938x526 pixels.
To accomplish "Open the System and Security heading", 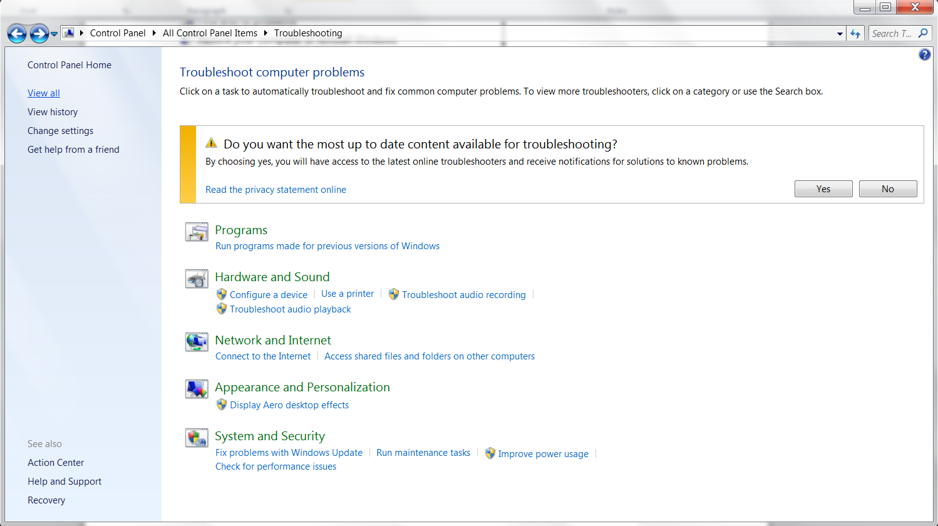I will pos(270,436).
